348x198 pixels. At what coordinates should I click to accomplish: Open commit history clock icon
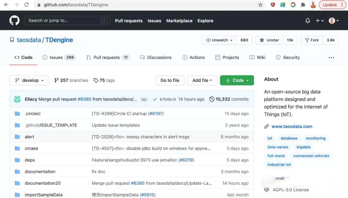pyautogui.click(x=212, y=99)
